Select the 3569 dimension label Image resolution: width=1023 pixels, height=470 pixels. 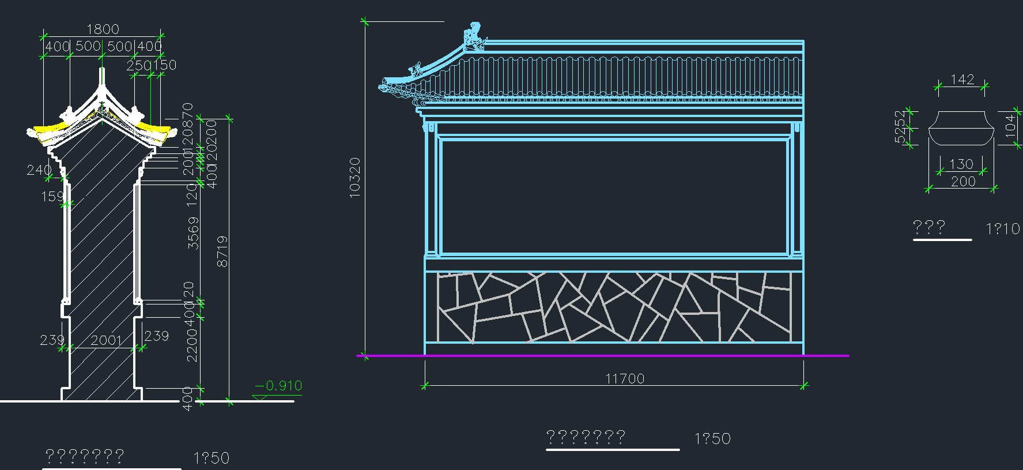click(193, 233)
